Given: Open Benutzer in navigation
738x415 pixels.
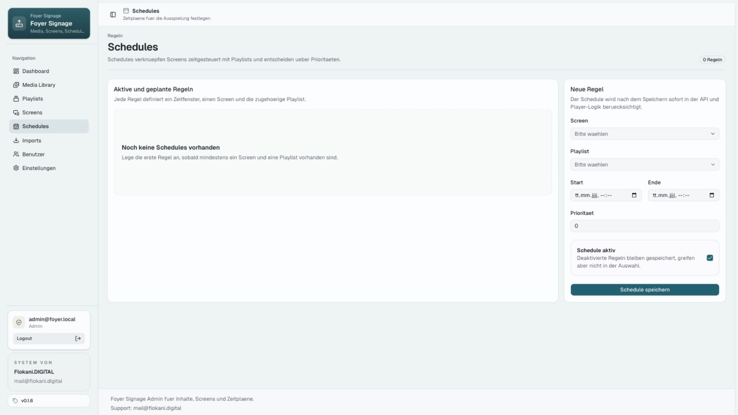Looking at the screenshot, I should coord(49,154).
